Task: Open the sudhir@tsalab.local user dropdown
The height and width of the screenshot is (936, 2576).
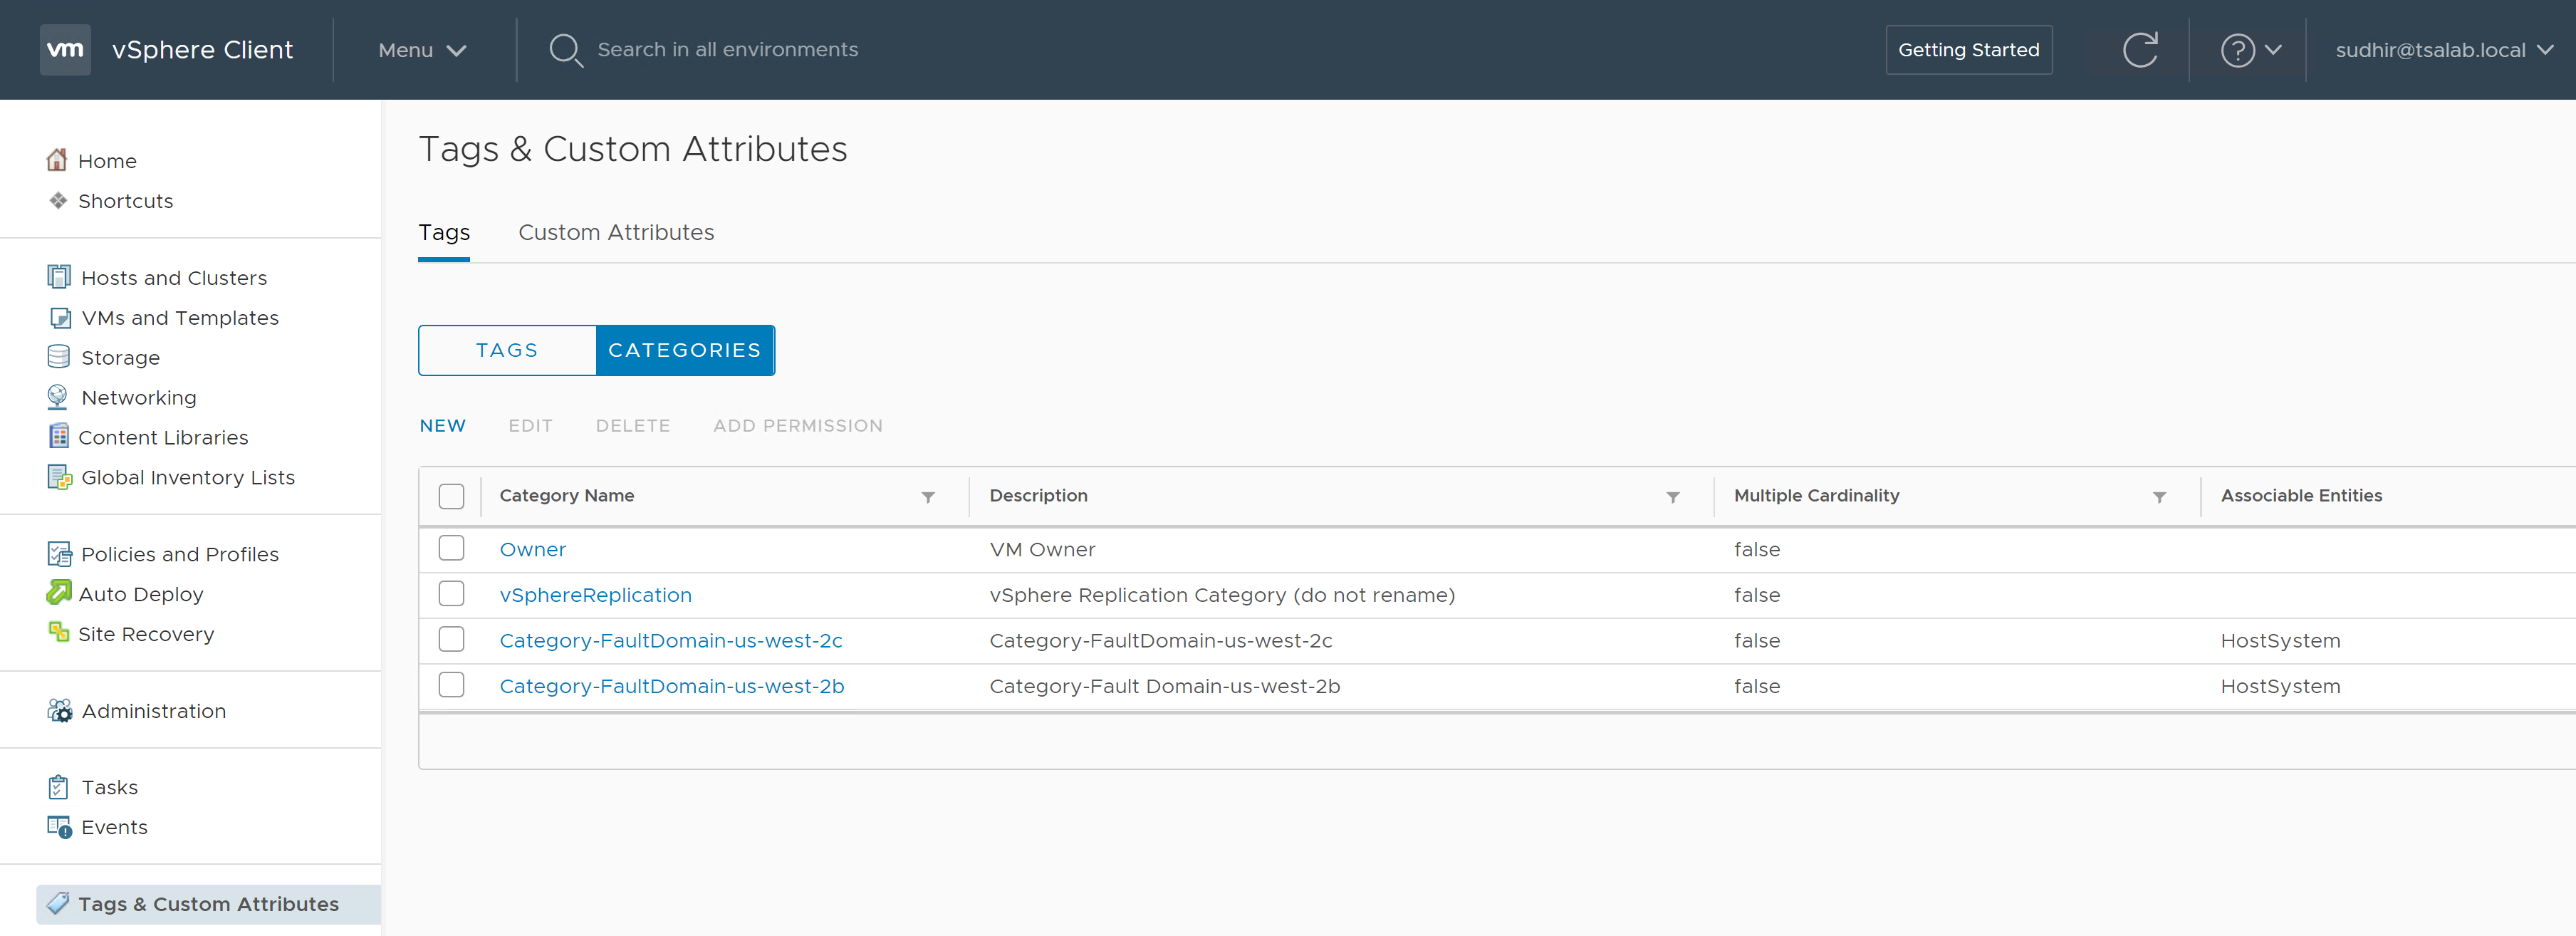Action: tap(2443, 50)
